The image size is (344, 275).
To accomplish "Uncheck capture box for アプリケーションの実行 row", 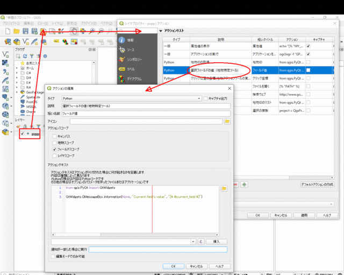I will (x=308, y=54).
